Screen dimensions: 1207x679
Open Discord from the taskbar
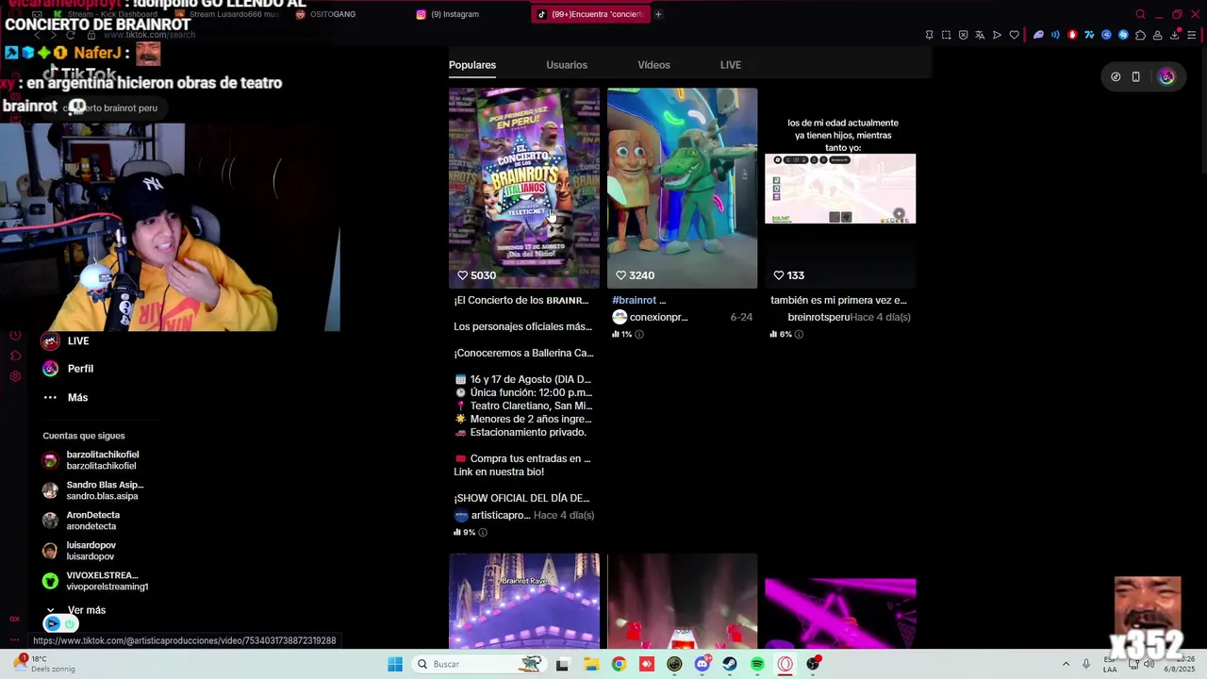point(702,664)
